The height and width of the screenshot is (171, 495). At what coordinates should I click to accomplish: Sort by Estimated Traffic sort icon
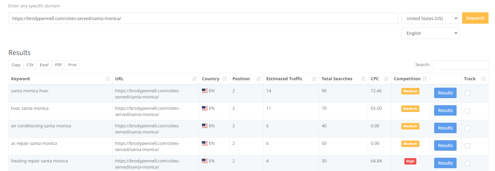[x=314, y=79]
